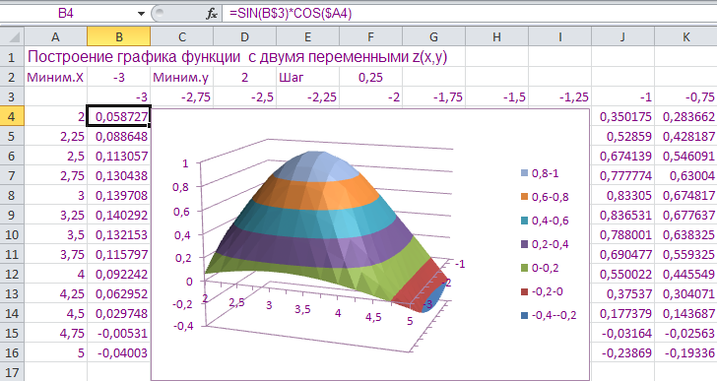The height and width of the screenshot is (381, 717).
Task: Select row 16 header
Action: 12,352
